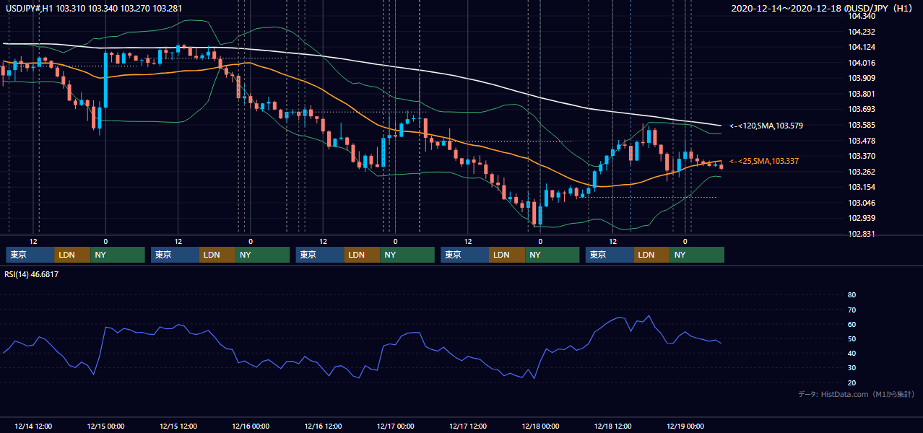Click the 12/17 00:00 date label
Viewport: 923px width, 433px height.
[x=395, y=426]
